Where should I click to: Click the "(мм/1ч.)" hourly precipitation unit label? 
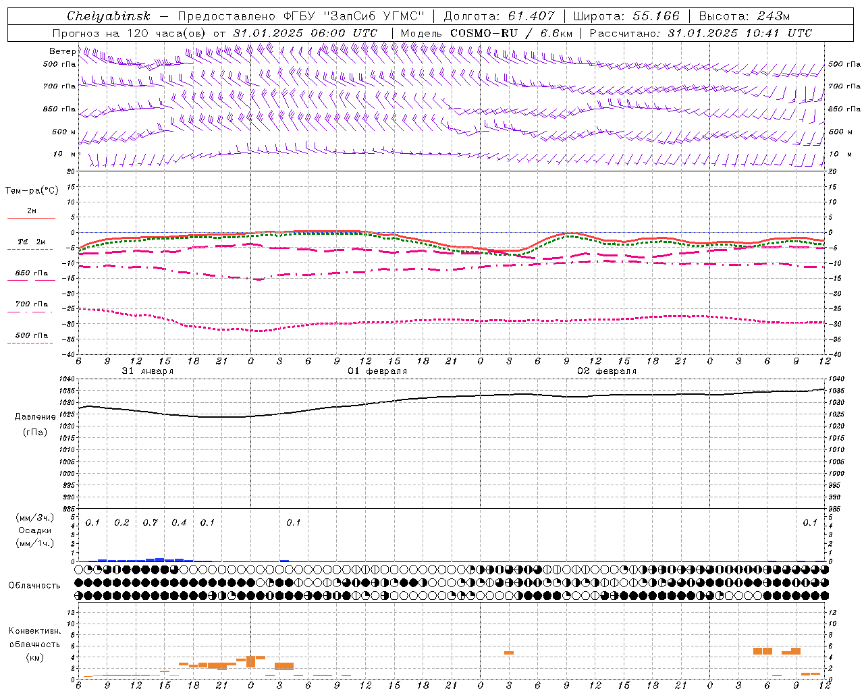point(35,543)
